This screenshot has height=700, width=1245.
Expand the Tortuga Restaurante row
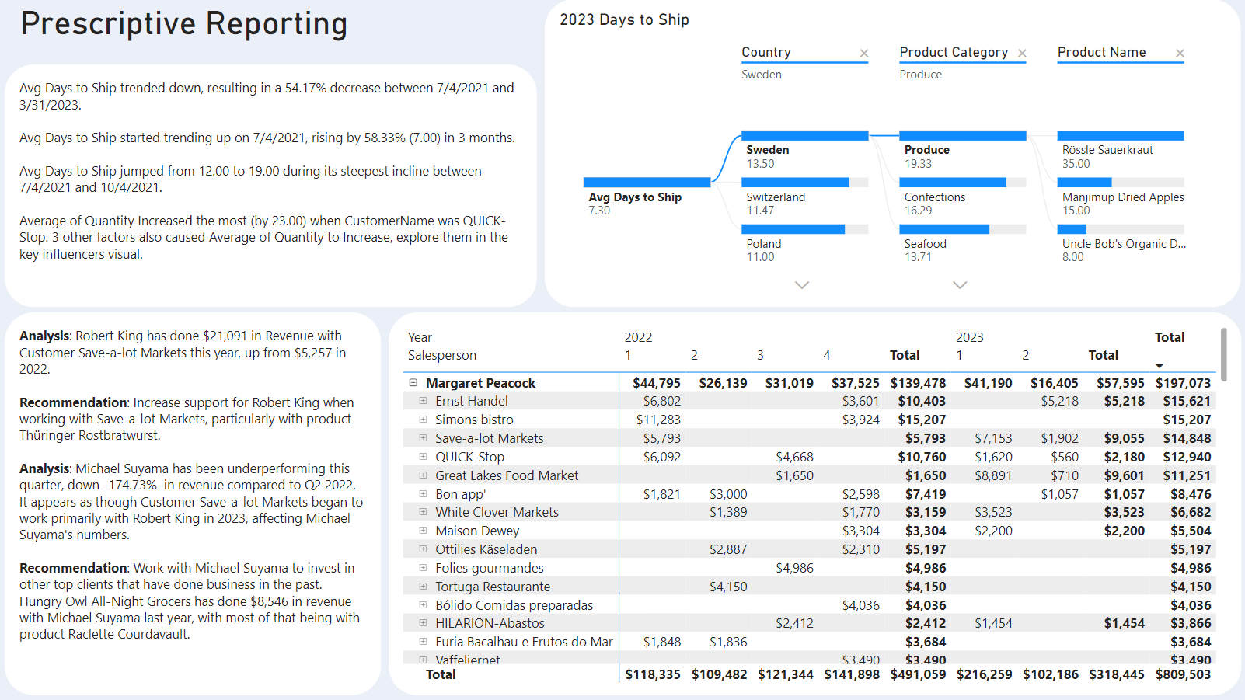click(x=423, y=587)
